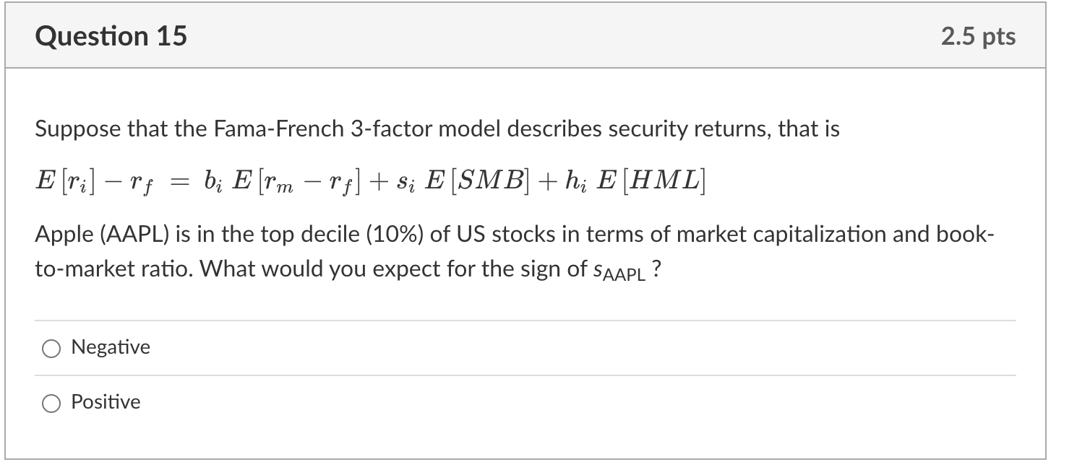Click the Question 15 header
1090x475 pixels.
click(112, 34)
